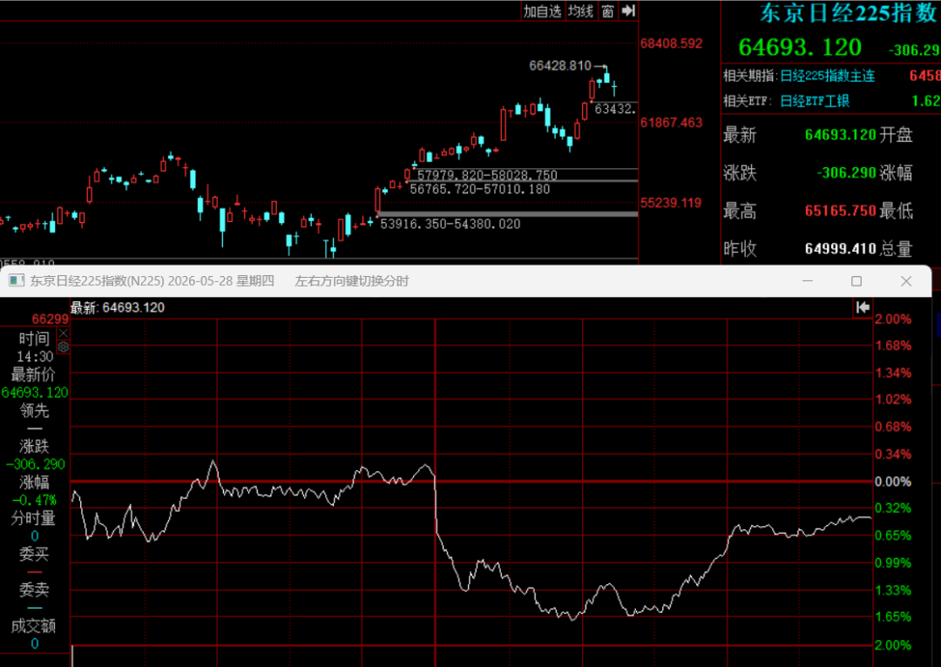Click the 涨跌 -306.290 value in quote panel
941x667 pixels.
[x=846, y=173]
